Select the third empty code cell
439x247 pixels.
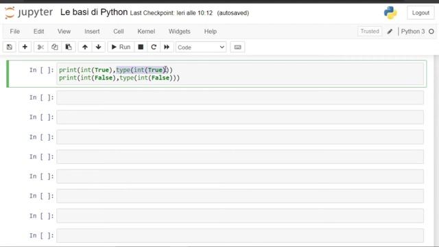[x=240, y=137]
